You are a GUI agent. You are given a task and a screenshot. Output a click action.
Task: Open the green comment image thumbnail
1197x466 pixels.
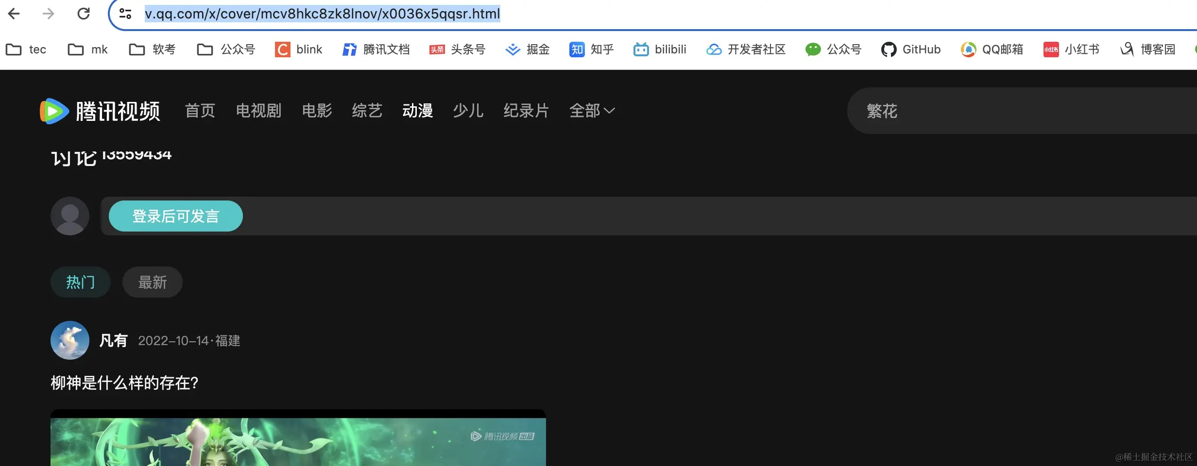[298, 438]
